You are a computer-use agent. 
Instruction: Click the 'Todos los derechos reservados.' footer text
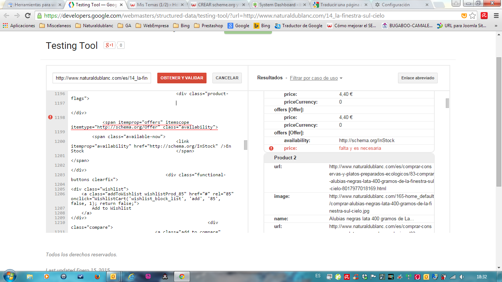point(82,254)
